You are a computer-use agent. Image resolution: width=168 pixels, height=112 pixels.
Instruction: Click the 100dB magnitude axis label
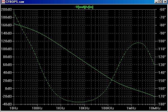pyautogui.click(x=6, y=49)
